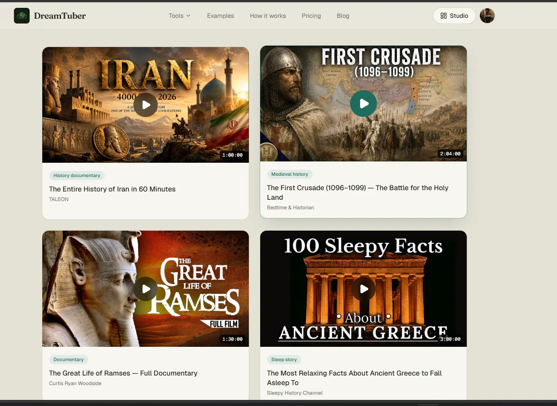The width and height of the screenshot is (557, 406).
Task: Click the user profile avatar
Action: pyautogui.click(x=487, y=16)
